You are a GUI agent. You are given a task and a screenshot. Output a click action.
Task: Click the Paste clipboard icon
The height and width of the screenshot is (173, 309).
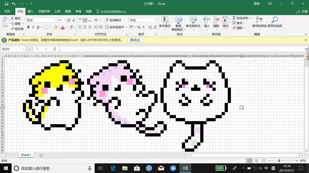click(5, 21)
